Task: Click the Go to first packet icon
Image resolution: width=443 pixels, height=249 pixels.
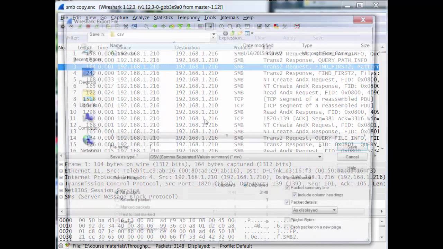Action: 180,26
